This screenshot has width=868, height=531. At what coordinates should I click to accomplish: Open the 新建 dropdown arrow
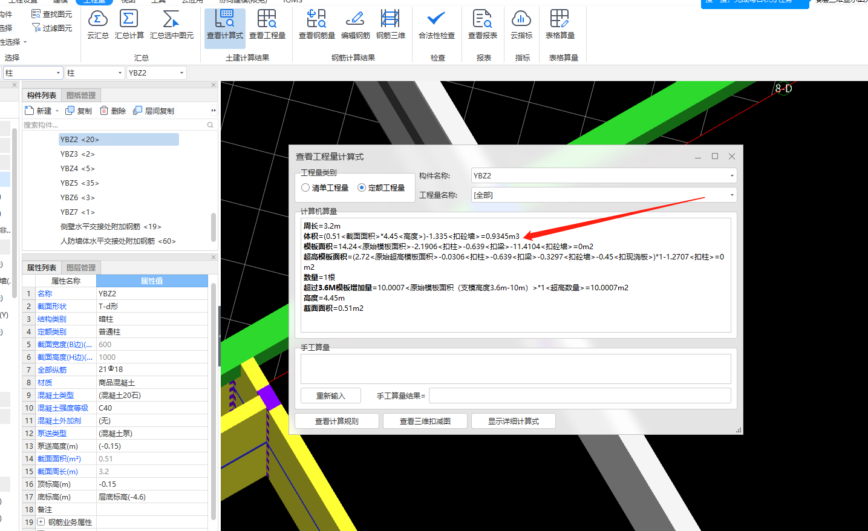[x=57, y=111]
